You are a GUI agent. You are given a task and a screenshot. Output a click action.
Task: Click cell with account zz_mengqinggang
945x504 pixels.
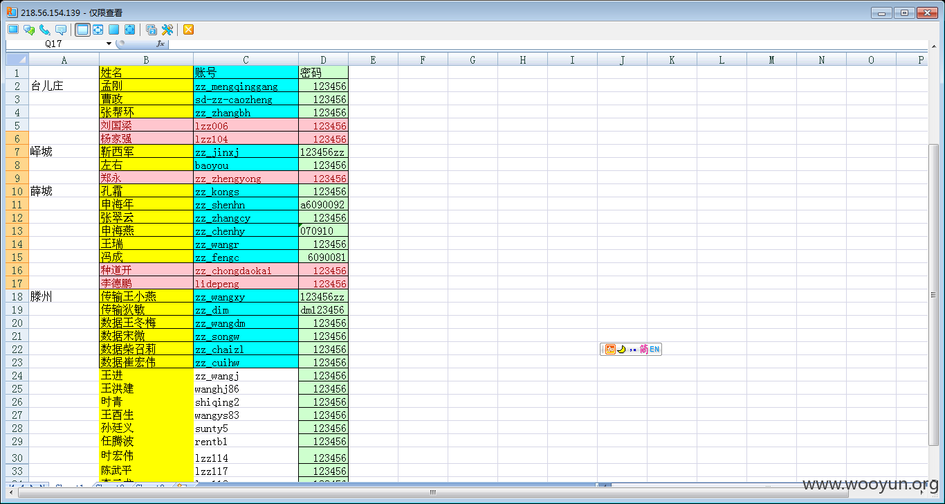point(246,86)
